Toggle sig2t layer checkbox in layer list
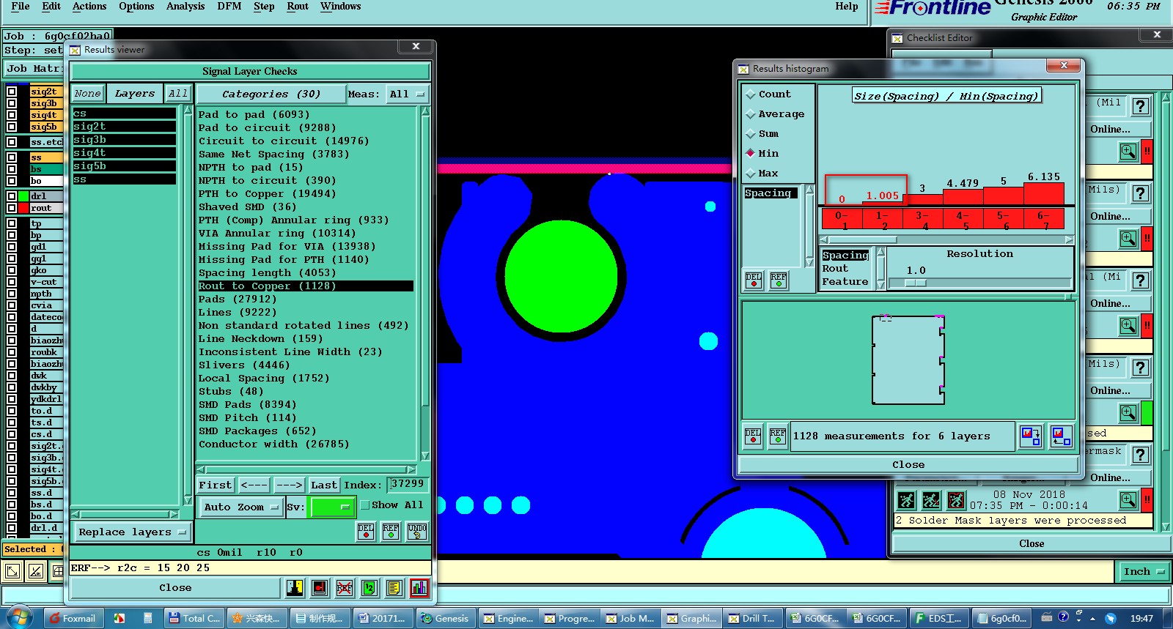Screen dimensions: 1173x629 click(x=12, y=92)
